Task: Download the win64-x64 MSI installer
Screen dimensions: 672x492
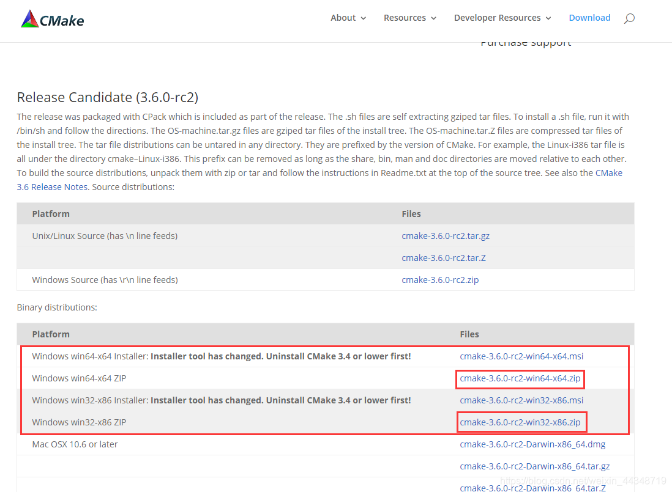Action: [521, 356]
